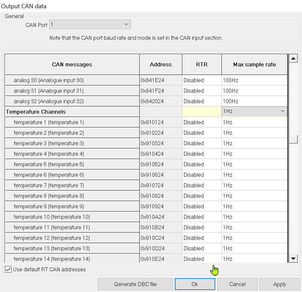This screenshot has height=292, width=302.
Task: Click the CAN messages column header
Action: point(72,64)
